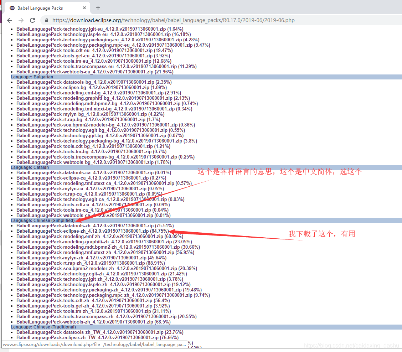Click the Language: Bulgarian heading
This screenshot has height=352, width=402.
(x=32, y=77)
